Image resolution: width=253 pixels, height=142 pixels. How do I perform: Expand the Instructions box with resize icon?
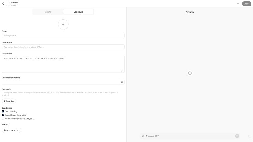[122, 70]
